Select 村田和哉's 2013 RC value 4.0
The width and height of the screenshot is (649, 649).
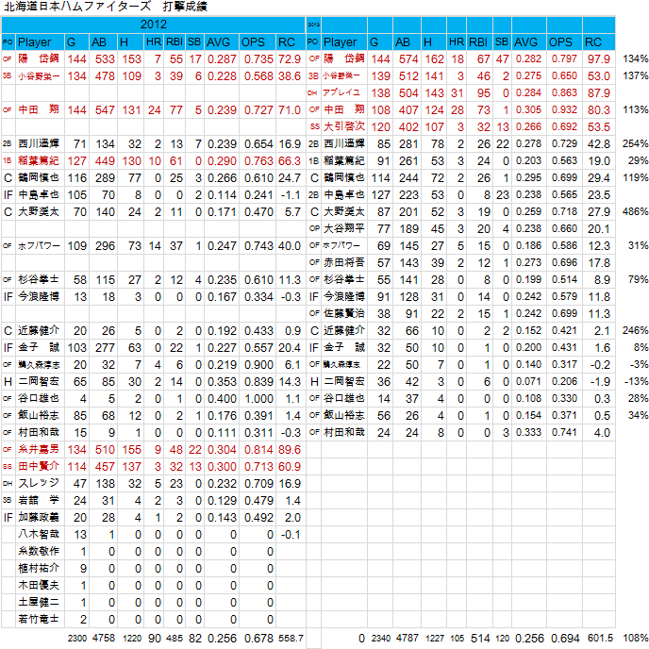coord(602,433)
